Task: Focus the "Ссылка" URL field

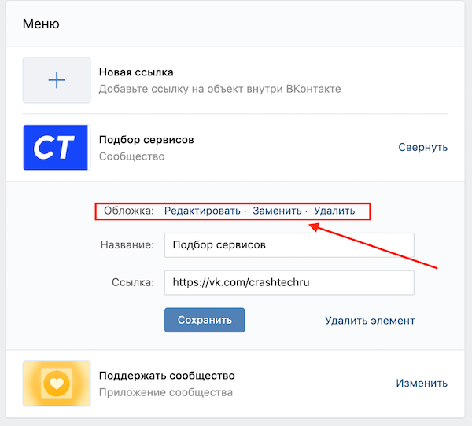Action: [x=289, y=282]
